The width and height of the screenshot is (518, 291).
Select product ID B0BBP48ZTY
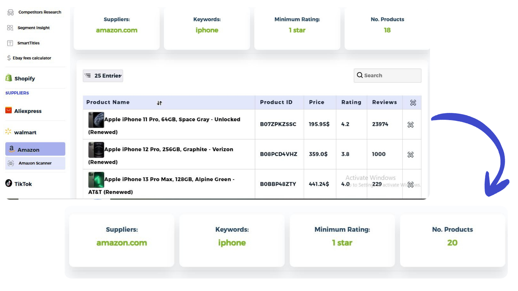pyautogui.click(x=278, y=184)
